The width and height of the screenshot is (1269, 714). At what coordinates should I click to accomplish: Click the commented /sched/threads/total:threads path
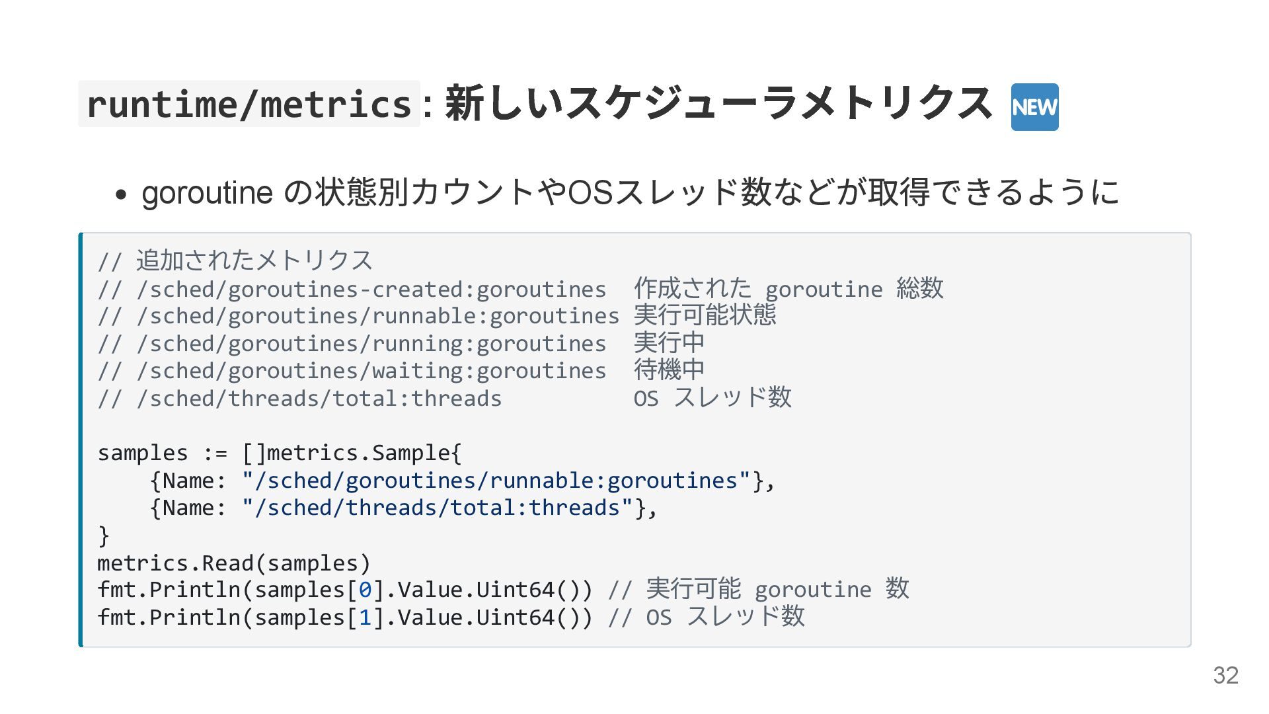click(319, 399)
